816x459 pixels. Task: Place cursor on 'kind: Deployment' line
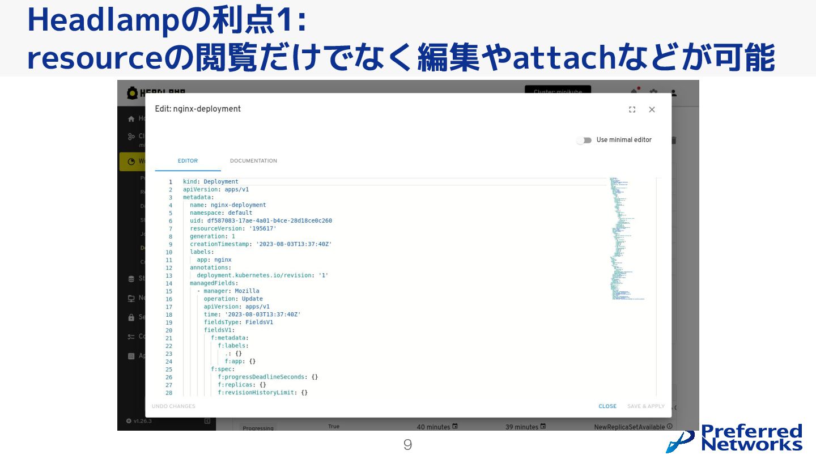[211, 182]
